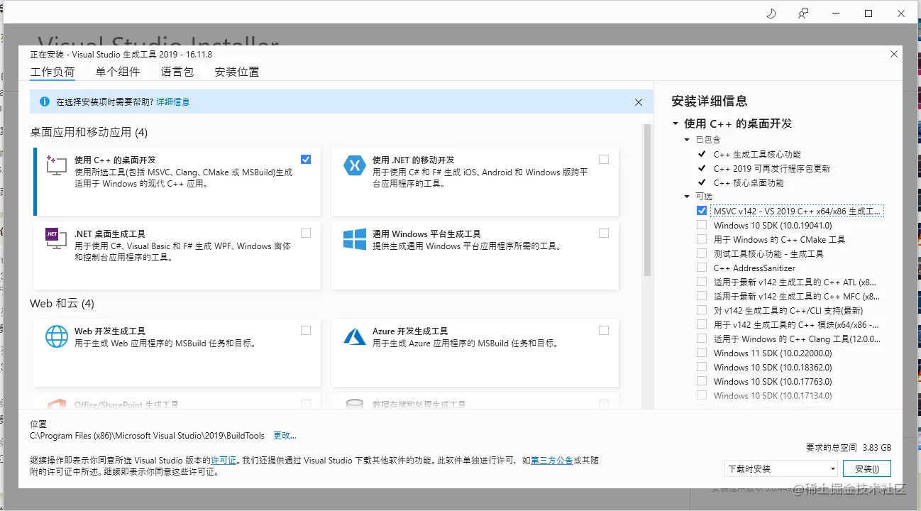Click the Universal Windows Platform logo icon

tap(354, 238)
